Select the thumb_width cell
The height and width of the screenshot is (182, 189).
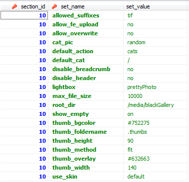pyautogui.click(x=86, y=168)
